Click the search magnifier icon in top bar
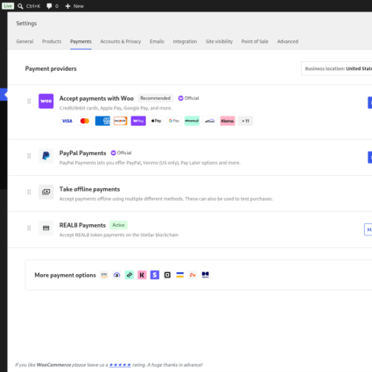 click(20, 6)
